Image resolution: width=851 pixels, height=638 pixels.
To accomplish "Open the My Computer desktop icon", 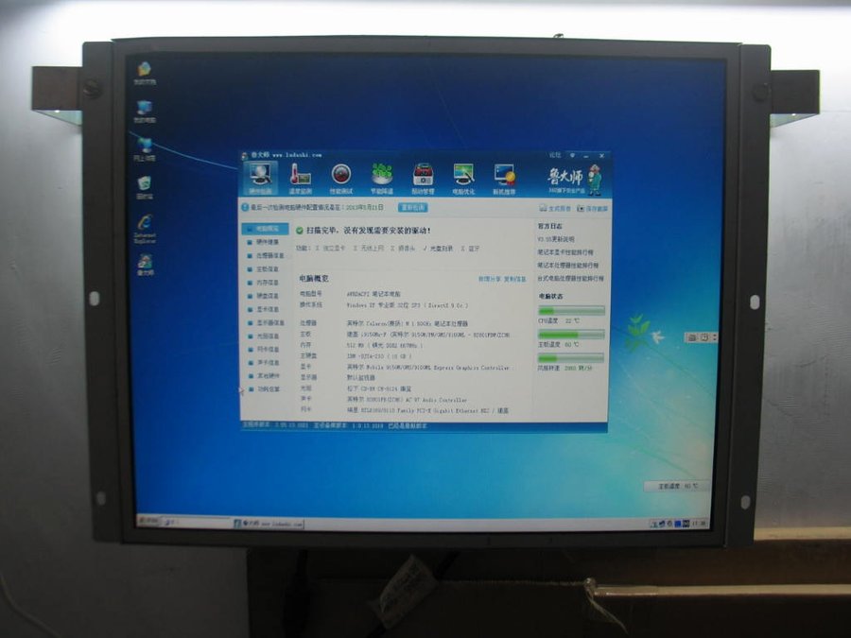I will click(x=145, y=112).
